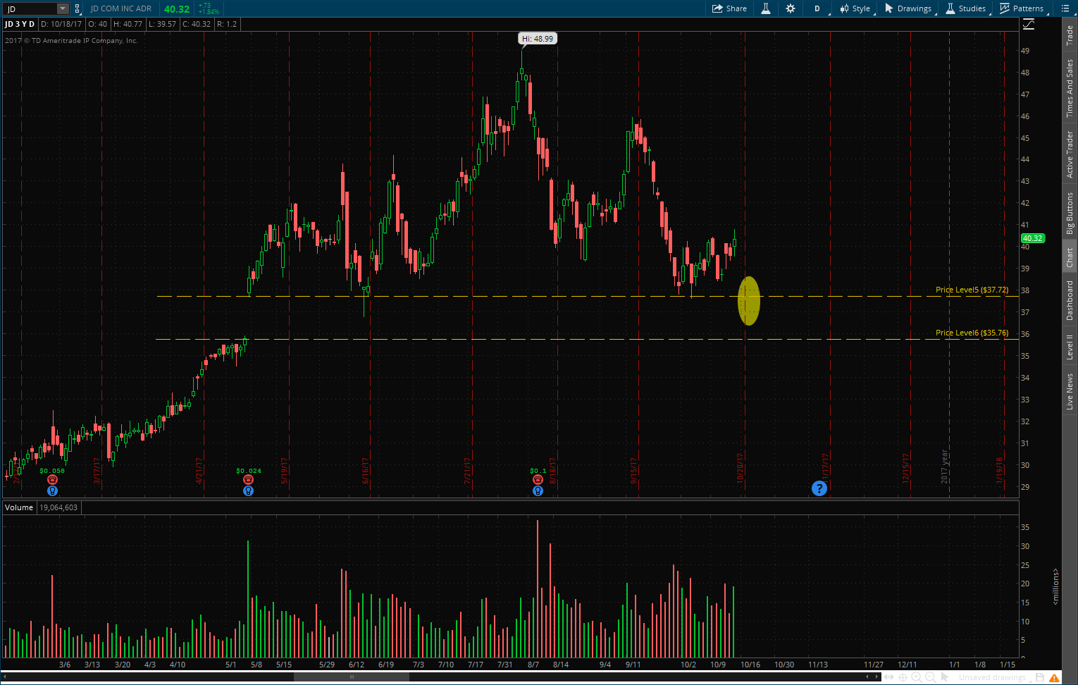Open chart settings gear icon
The image size is (1078, 685).
[791, 8]
